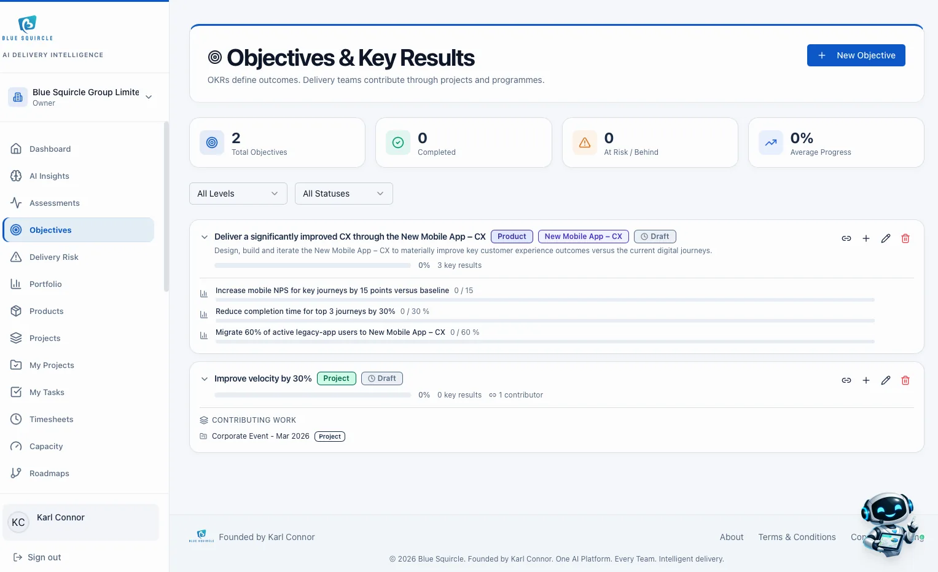Click the chart icon beside Increase mobile NPS
Image resolution: width=938 pixels, height=572 pixels.
tap(204, 294)
